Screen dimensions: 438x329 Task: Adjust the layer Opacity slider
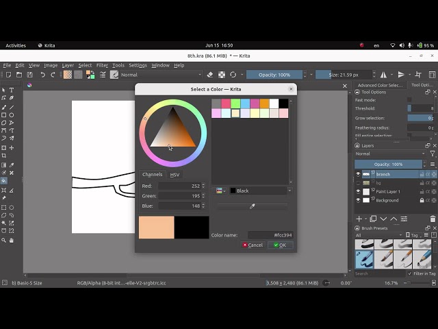coord(388,164)
